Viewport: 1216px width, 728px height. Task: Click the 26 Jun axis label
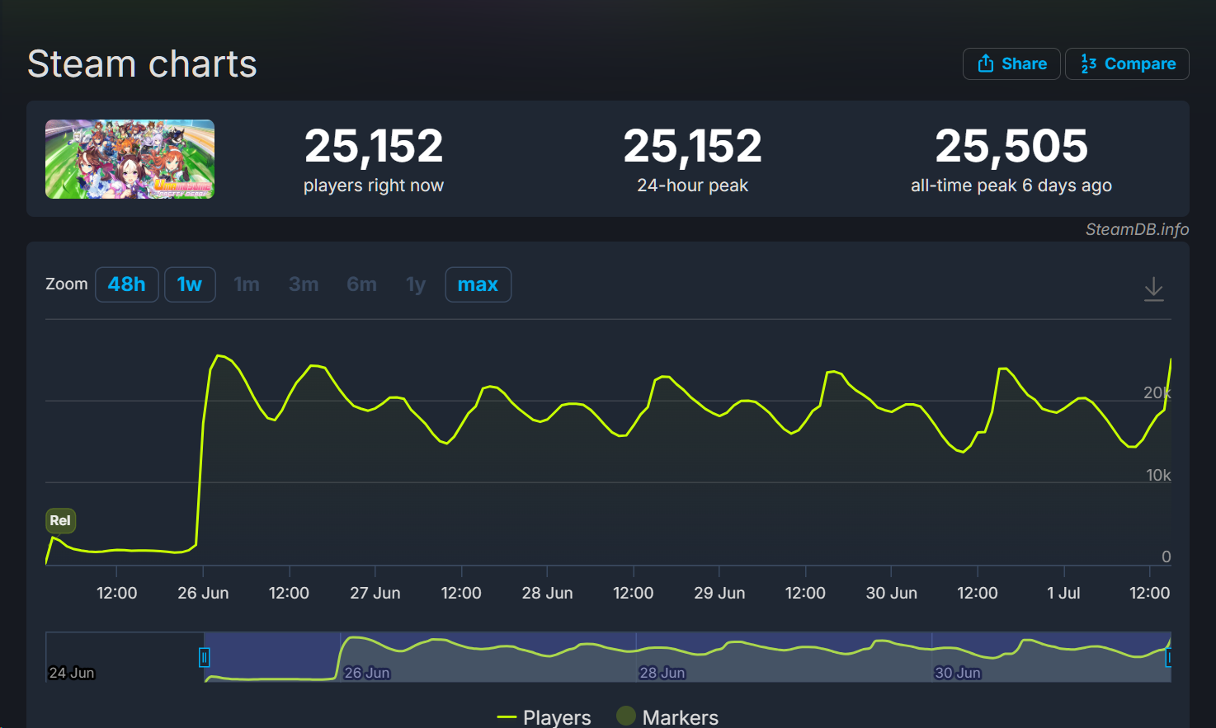[x=203, y=593]
